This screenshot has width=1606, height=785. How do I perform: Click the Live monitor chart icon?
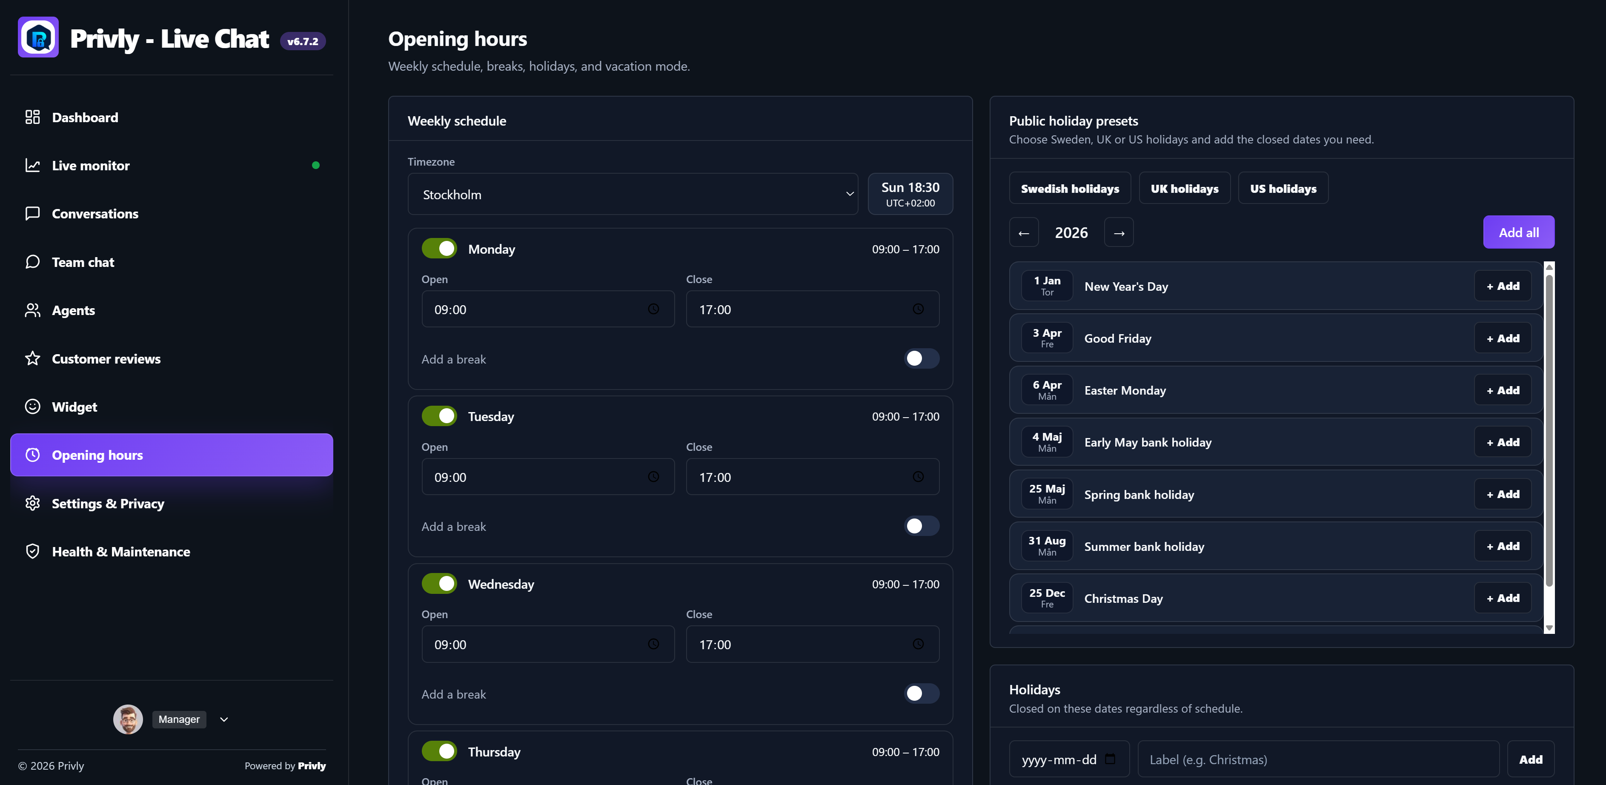tap(32, 165)
